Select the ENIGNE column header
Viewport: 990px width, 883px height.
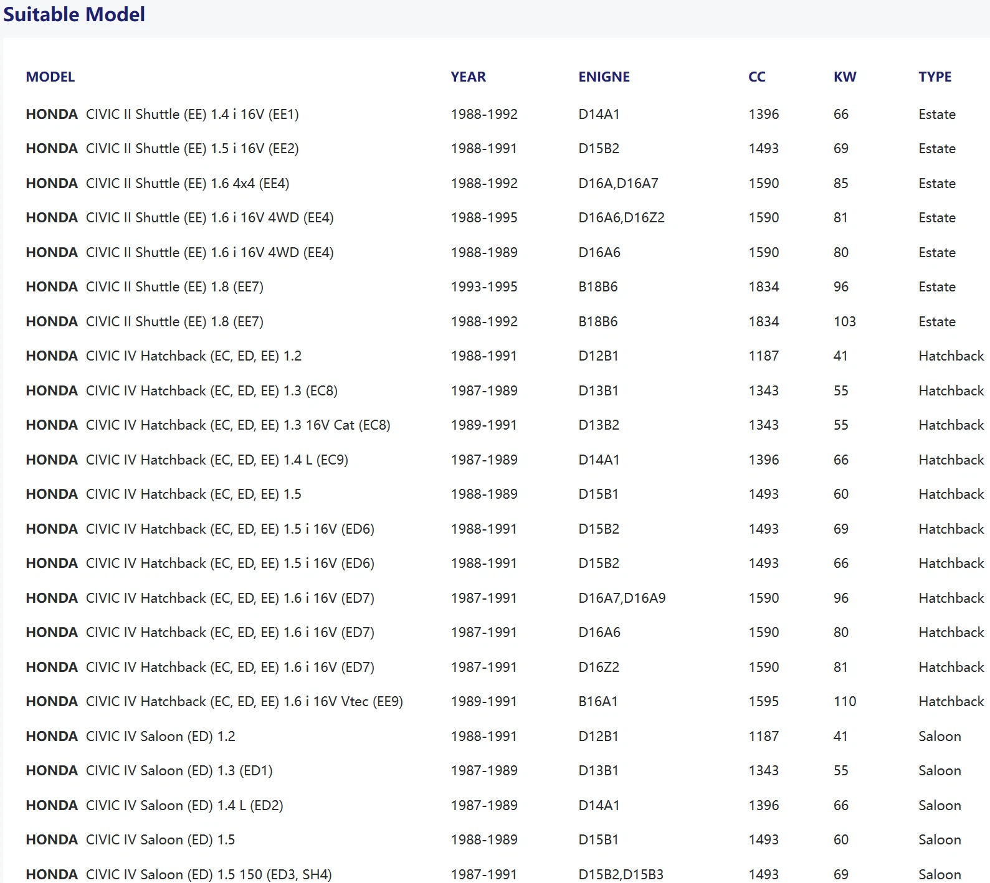(x=604, y=77)
